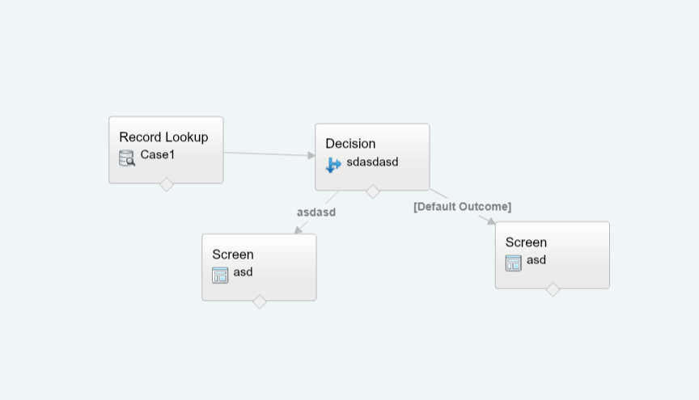Click the diamond connector handle on Record Lookup
The height and width of the screenshot is (400, 699).
click(x=167, y=183)
